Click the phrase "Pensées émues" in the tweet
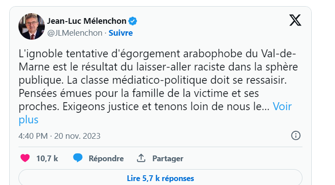 [49, 93]
